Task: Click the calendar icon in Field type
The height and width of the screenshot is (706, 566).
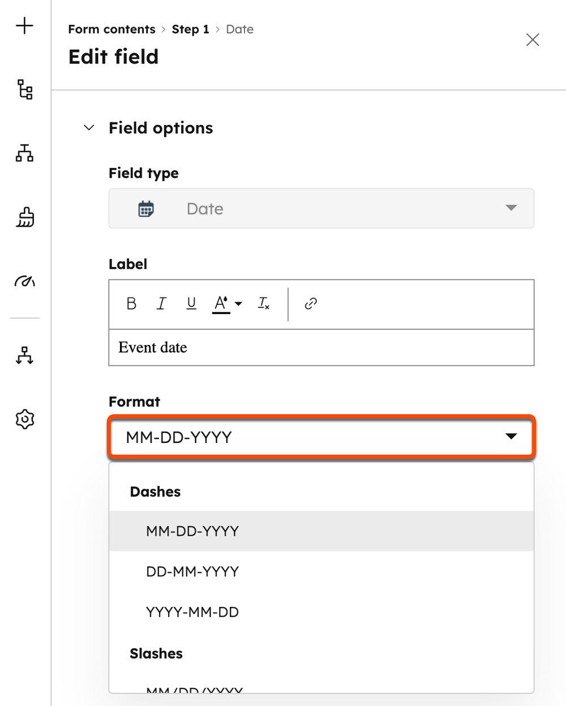Action: (145, 208)
